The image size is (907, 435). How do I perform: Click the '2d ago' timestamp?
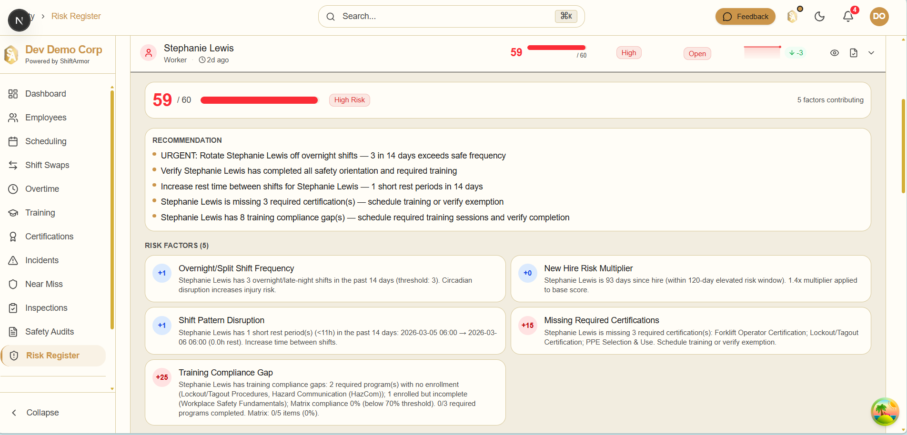pos(214,60)
